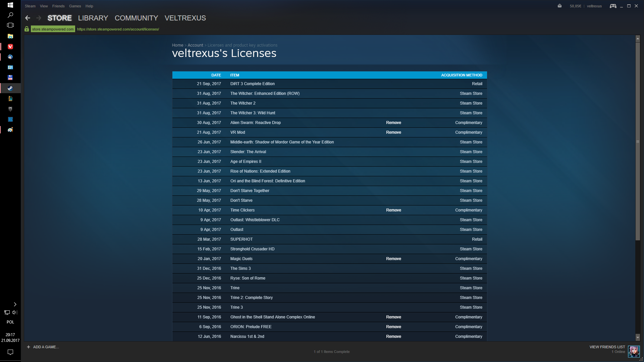Image resolution: width=644 pixels, height=362 pixels.
Task: Click the green padlock security icon
Action: click(27, 29)
